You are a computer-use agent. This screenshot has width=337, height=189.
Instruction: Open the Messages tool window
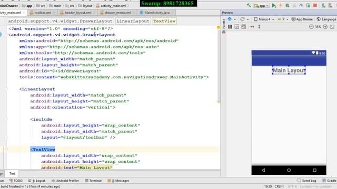pos(118,181)
